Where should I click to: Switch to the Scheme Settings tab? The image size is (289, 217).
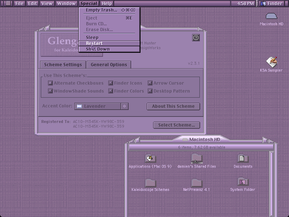63,65
